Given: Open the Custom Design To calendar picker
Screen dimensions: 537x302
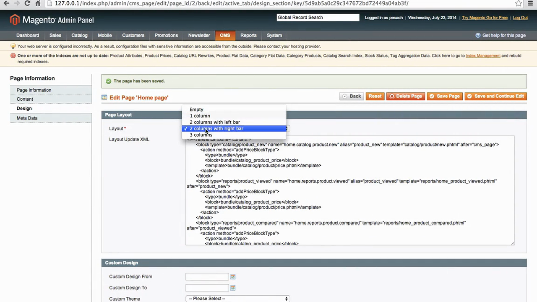Looking at the screenshot, I should (x=232, y=288).
